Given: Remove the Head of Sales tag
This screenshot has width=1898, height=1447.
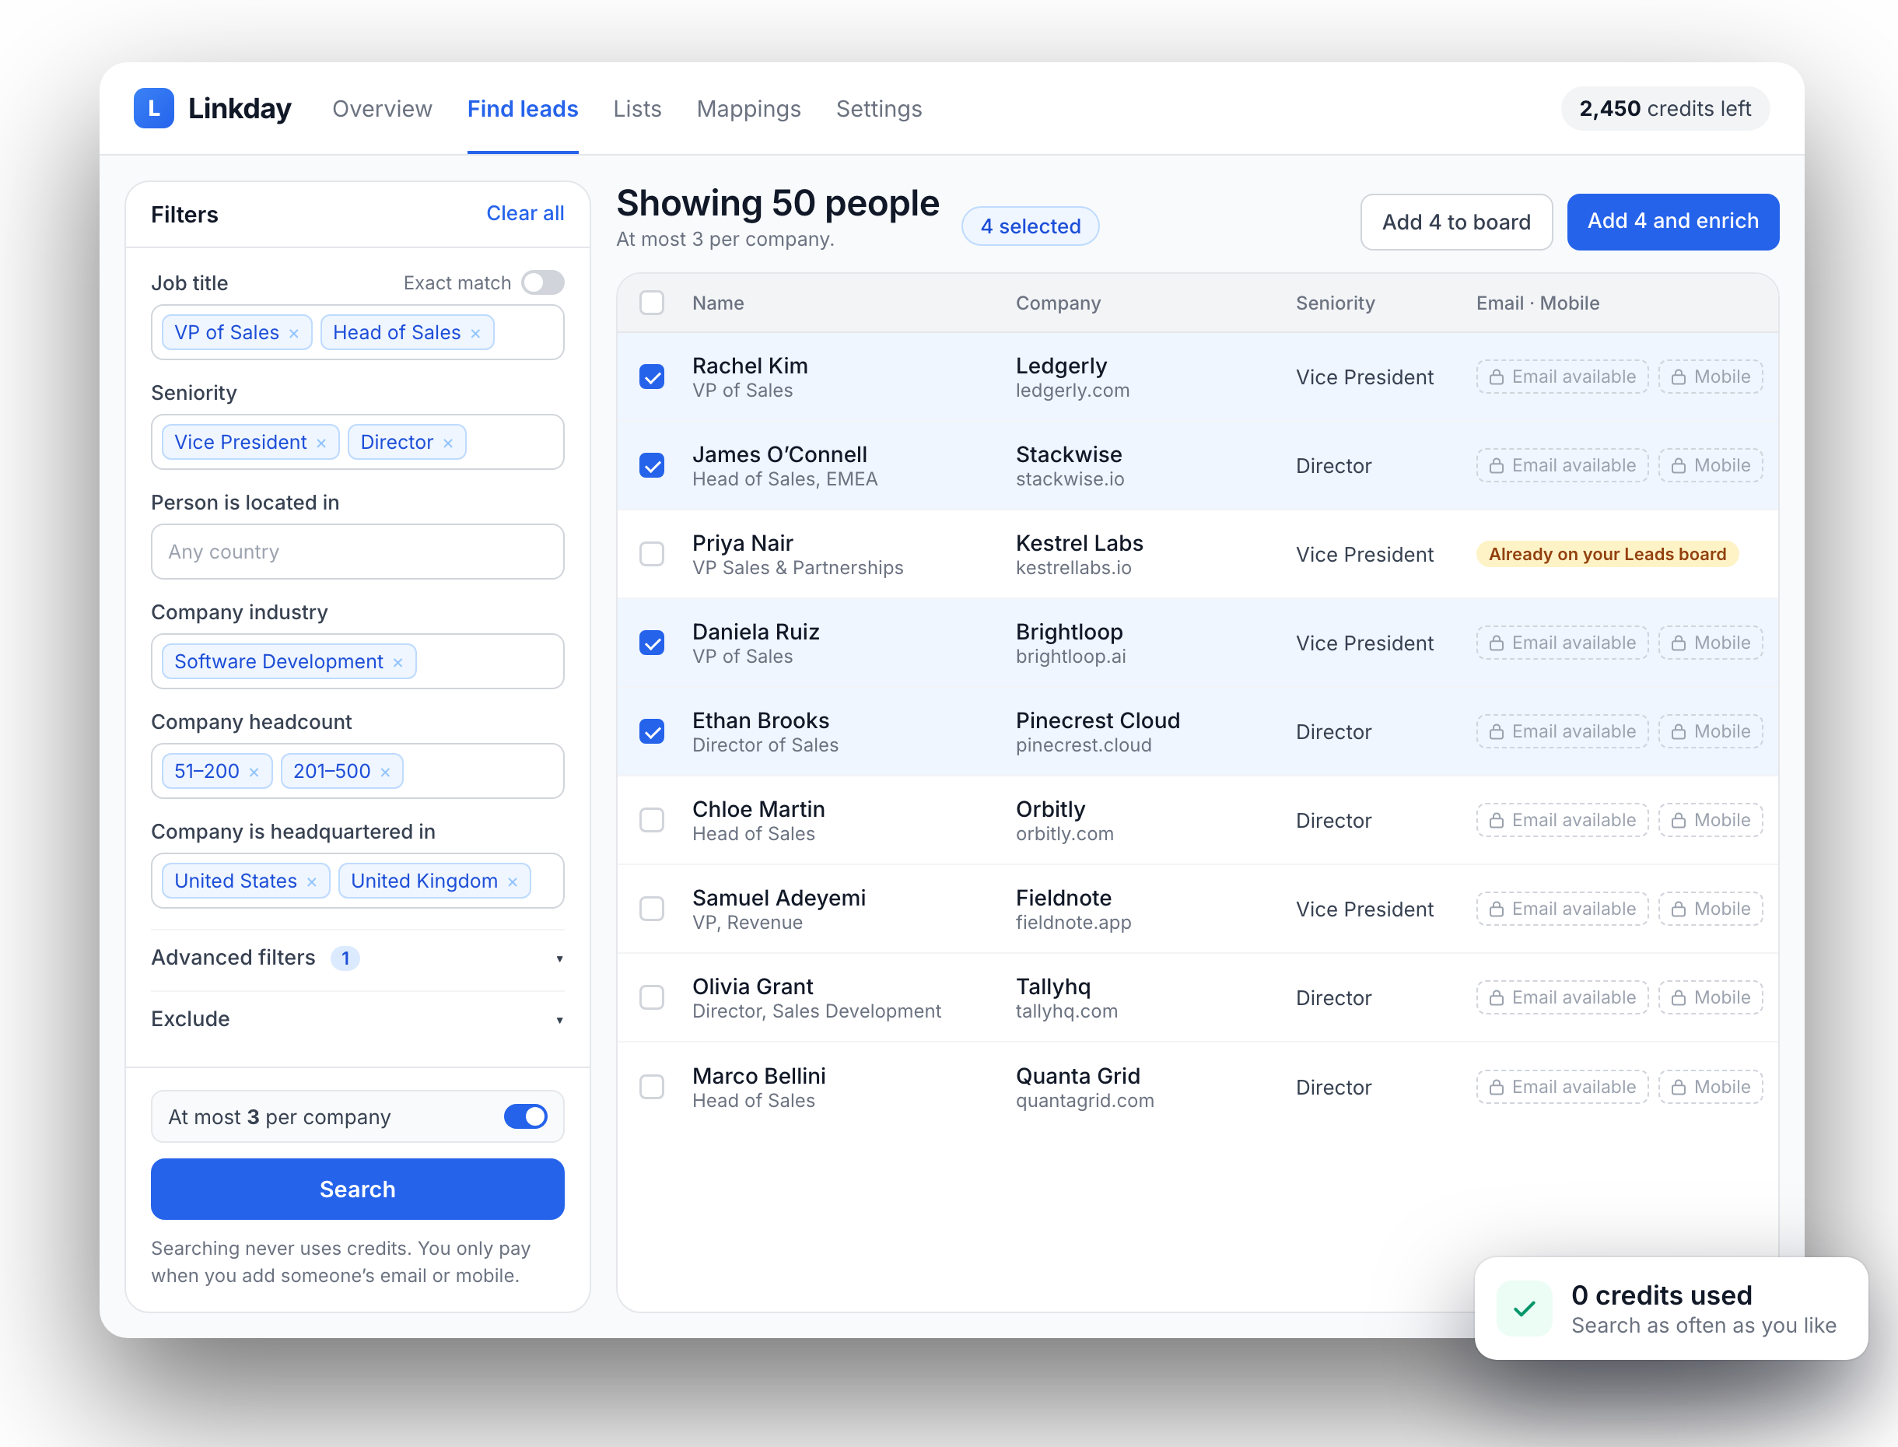Looking at the screenshot, I should [x=475, y=333].
